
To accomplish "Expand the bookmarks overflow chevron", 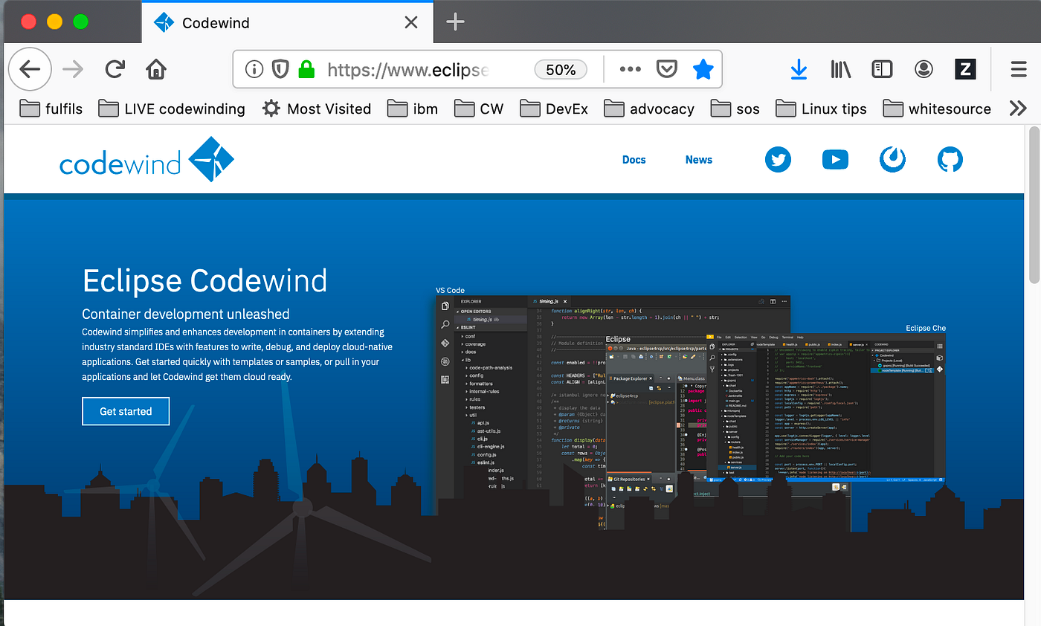I will click(x=1018, y=108).
